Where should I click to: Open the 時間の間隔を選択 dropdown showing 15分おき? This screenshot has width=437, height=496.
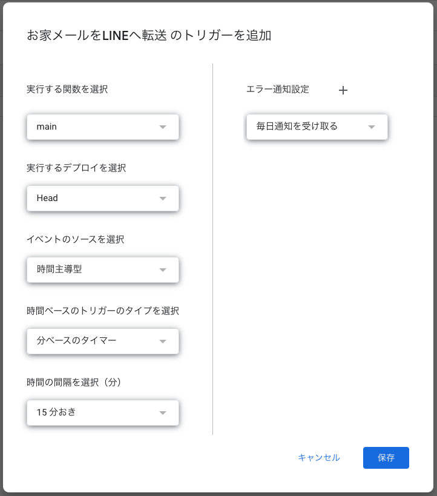click(103, 412)
